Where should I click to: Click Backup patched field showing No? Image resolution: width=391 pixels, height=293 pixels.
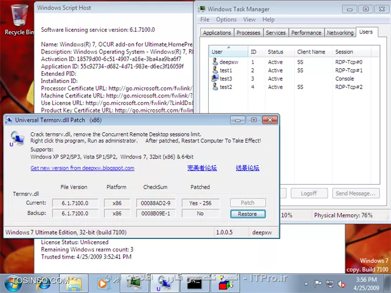(x=200, y=213)
